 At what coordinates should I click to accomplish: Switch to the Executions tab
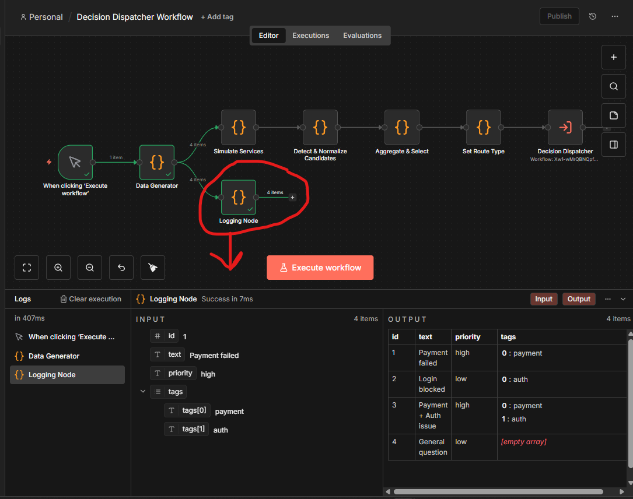click(x=310, y=35)
